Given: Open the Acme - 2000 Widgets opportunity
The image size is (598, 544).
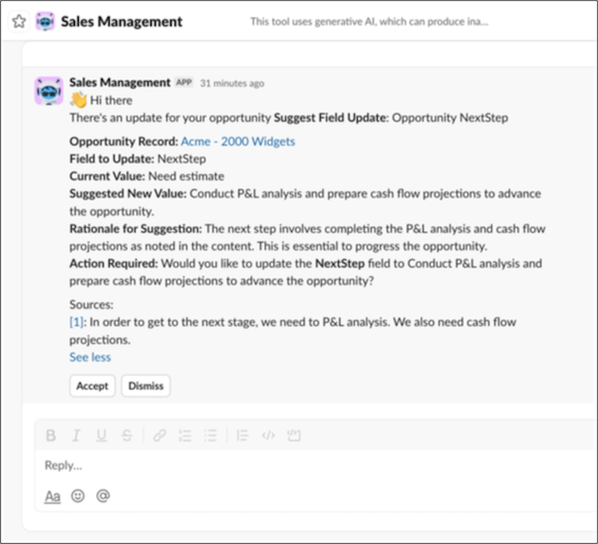Looking at the screenshot, I should 238,141.
